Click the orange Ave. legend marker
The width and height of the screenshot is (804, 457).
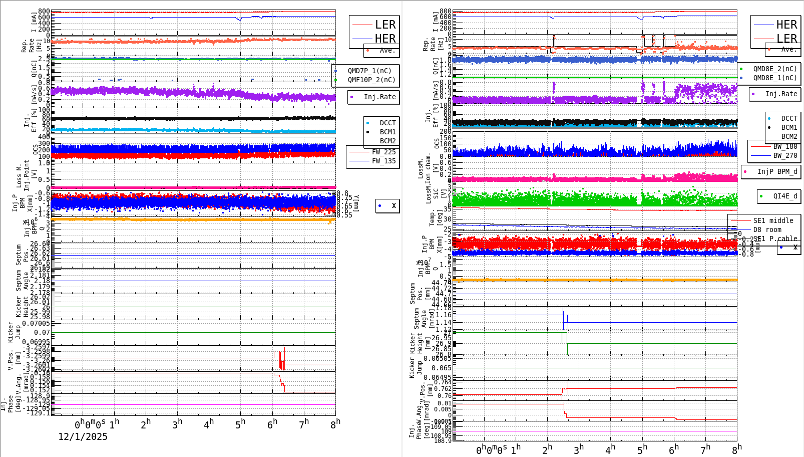(x=367, y=50)
